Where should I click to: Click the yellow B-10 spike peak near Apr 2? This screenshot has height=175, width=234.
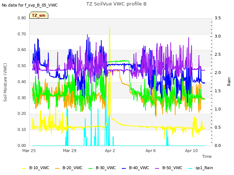[110, 27]
